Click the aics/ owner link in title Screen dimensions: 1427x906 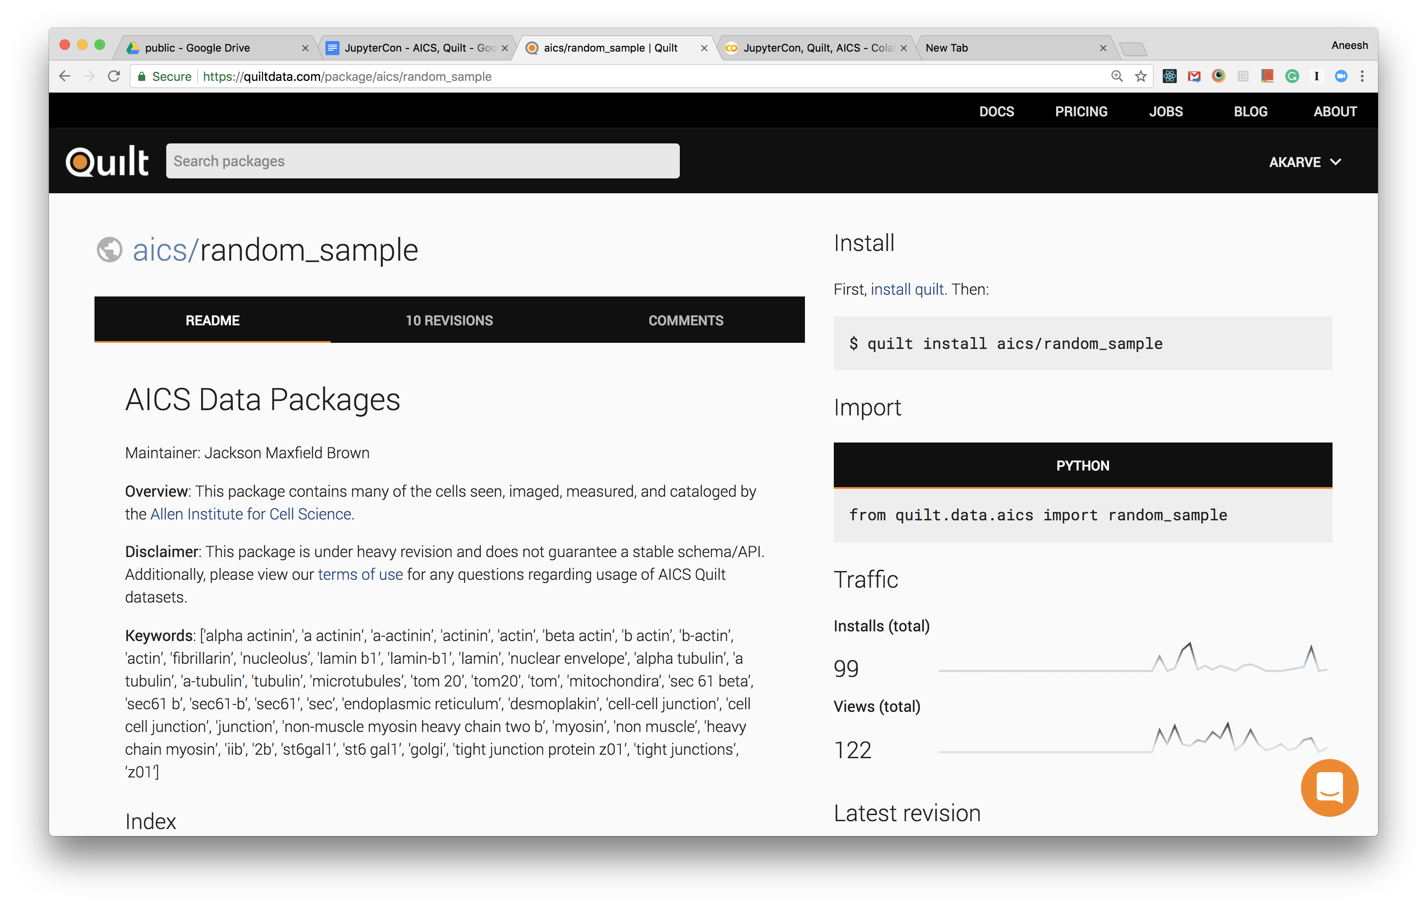(165, 250)
